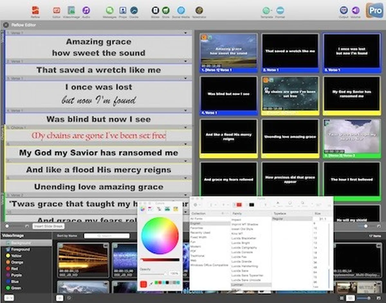The width and height of the screenshot is (386, 303).
Task: Adjust the Opacity slider in Colors panel
Action: [153, 273]
